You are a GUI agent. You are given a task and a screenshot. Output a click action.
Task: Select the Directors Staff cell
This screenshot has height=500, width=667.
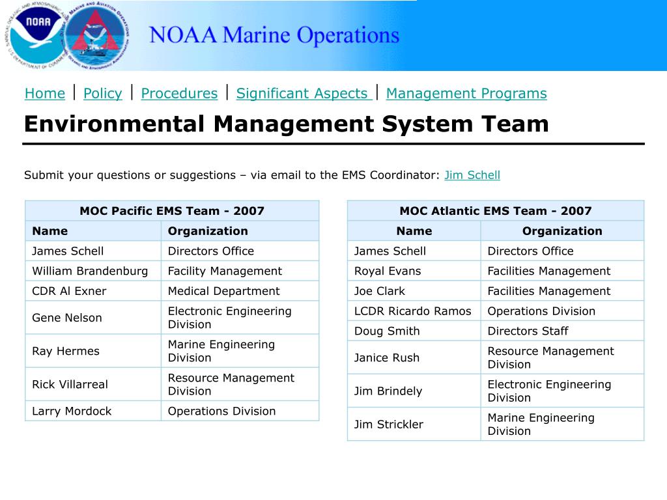[562, 331]
